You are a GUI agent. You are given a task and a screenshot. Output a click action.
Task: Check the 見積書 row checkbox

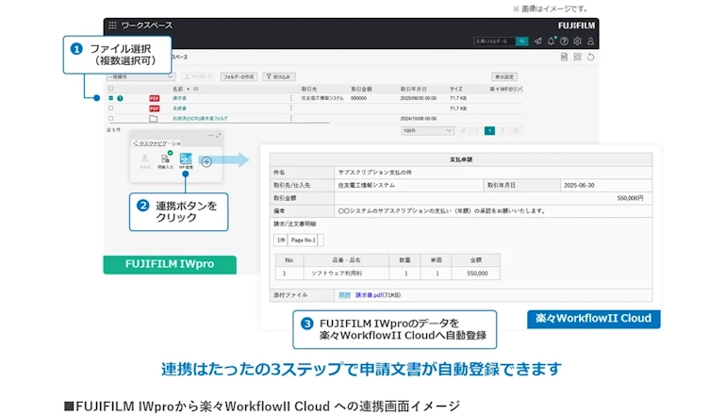pyautogui.click(x=110, y=108)
